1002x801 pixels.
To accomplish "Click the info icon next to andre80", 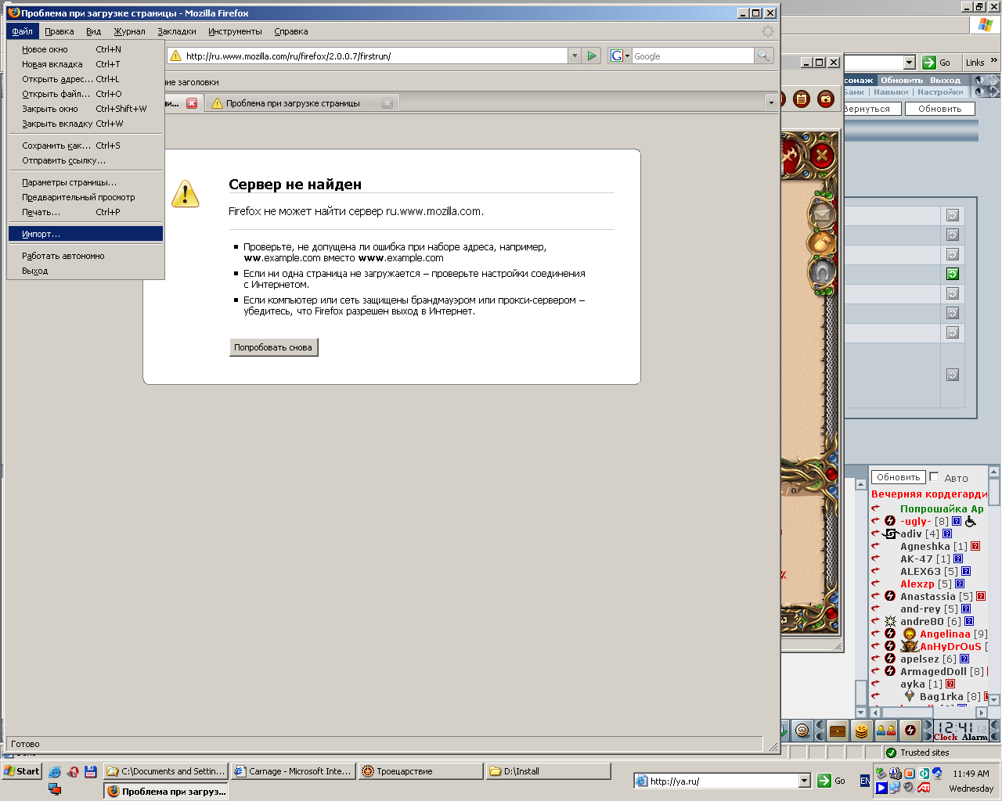I will (969, 621).
